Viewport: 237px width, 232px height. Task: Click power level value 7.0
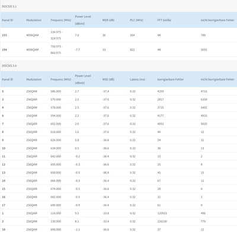pyautogui.click(x=77, y=35)
